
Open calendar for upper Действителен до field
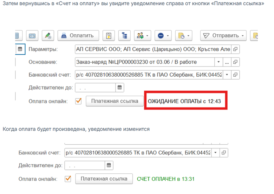click(x=119, y=88)
